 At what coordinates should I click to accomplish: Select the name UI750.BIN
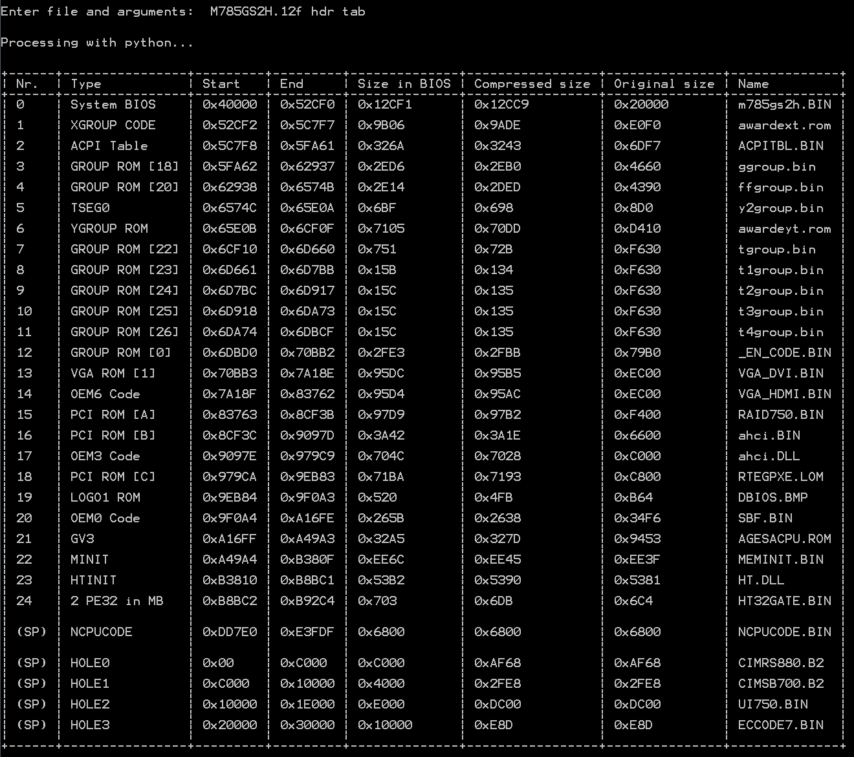click(772, 704)
